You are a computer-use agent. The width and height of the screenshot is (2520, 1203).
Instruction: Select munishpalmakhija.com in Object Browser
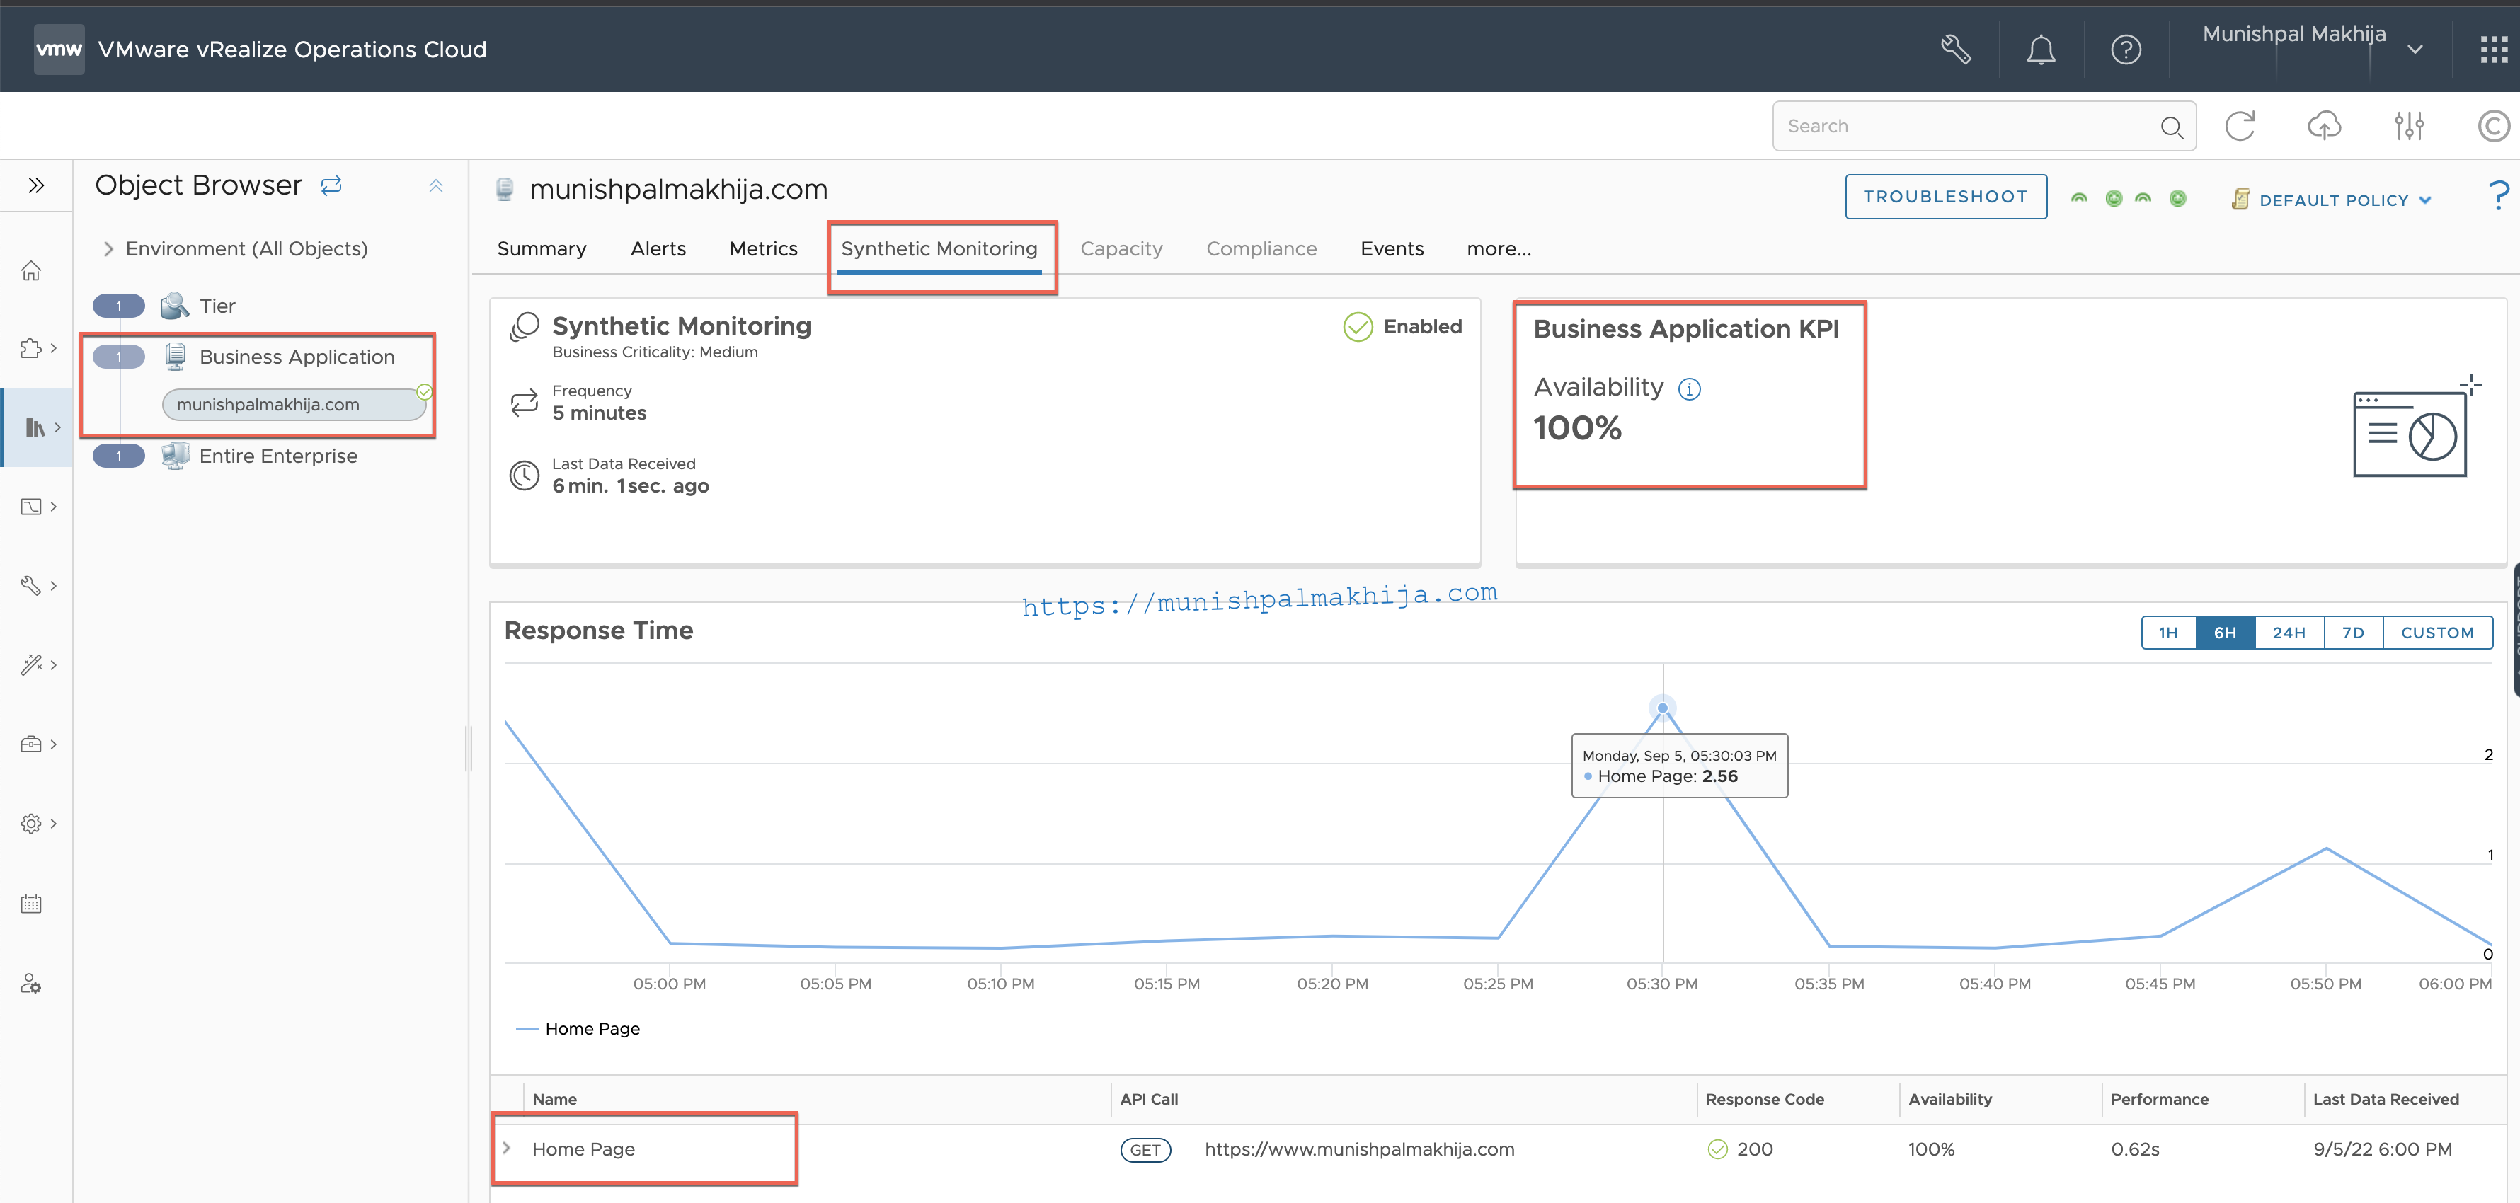click(x=294, y=405)
